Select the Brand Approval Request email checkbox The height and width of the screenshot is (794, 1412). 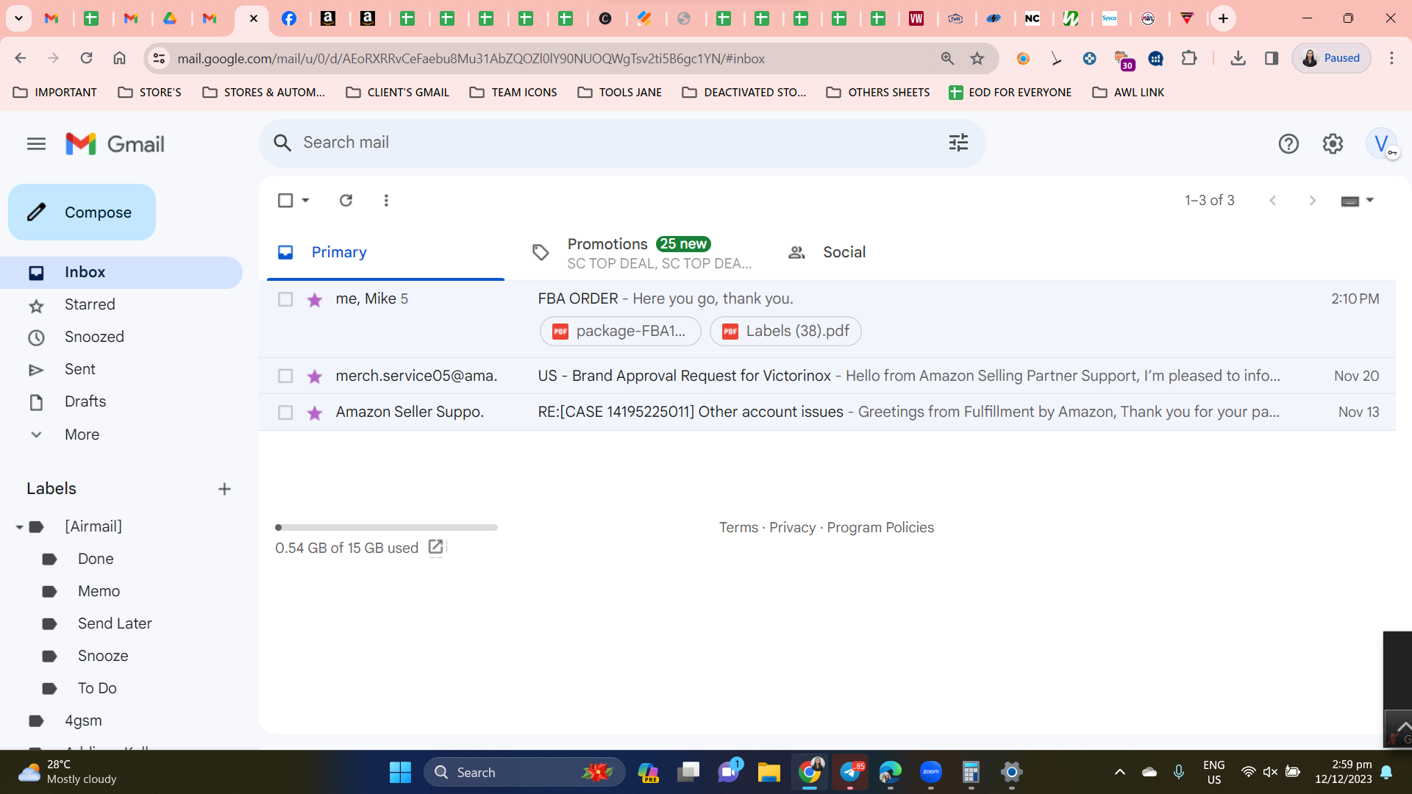285,376
